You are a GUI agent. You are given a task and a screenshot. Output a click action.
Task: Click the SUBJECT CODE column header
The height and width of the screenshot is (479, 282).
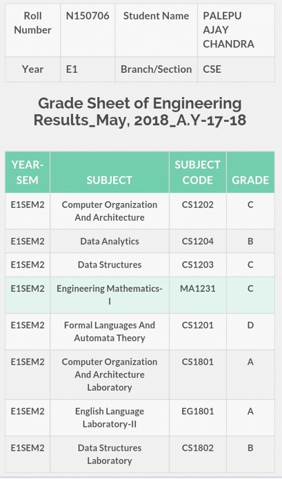pyautogui.click(x=198, y=172)
